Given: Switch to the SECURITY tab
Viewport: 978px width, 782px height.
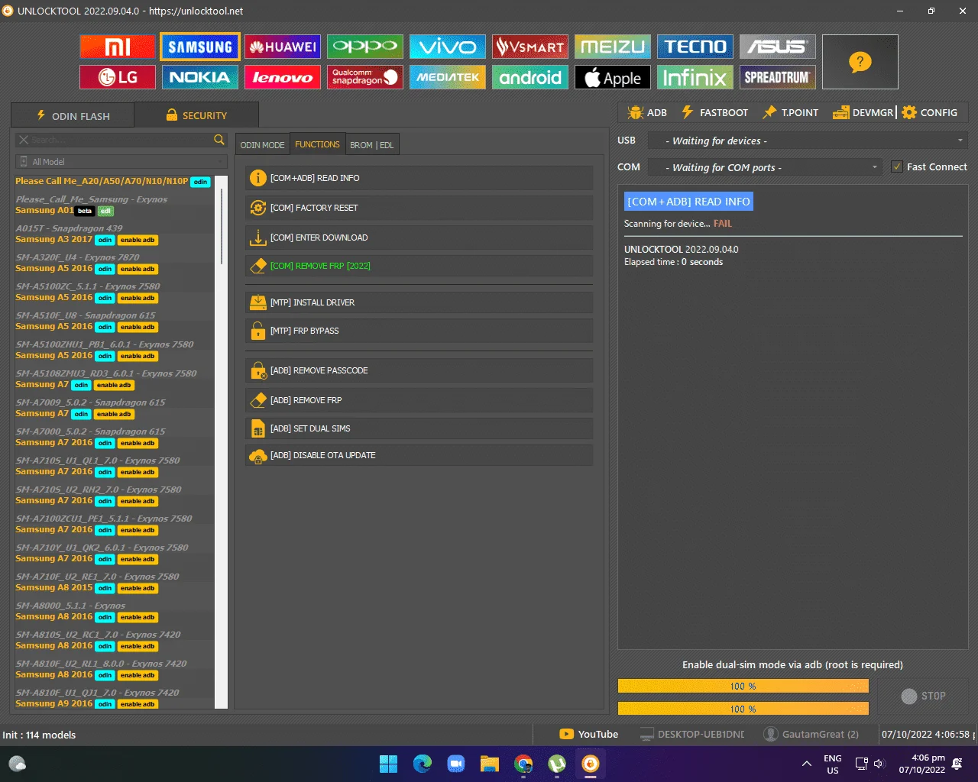Looking at the screenshot, I should [196, 115].
